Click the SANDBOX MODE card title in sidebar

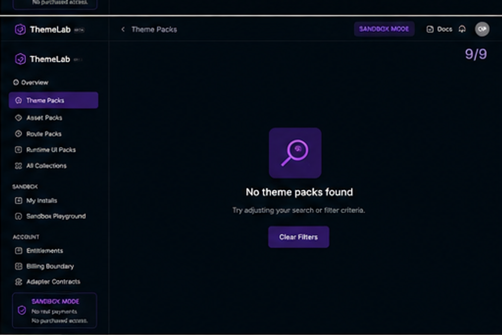coord(55,301)
